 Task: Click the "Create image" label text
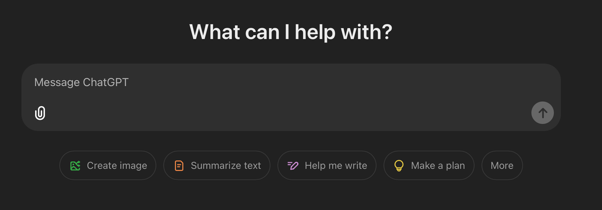(117, 165)
